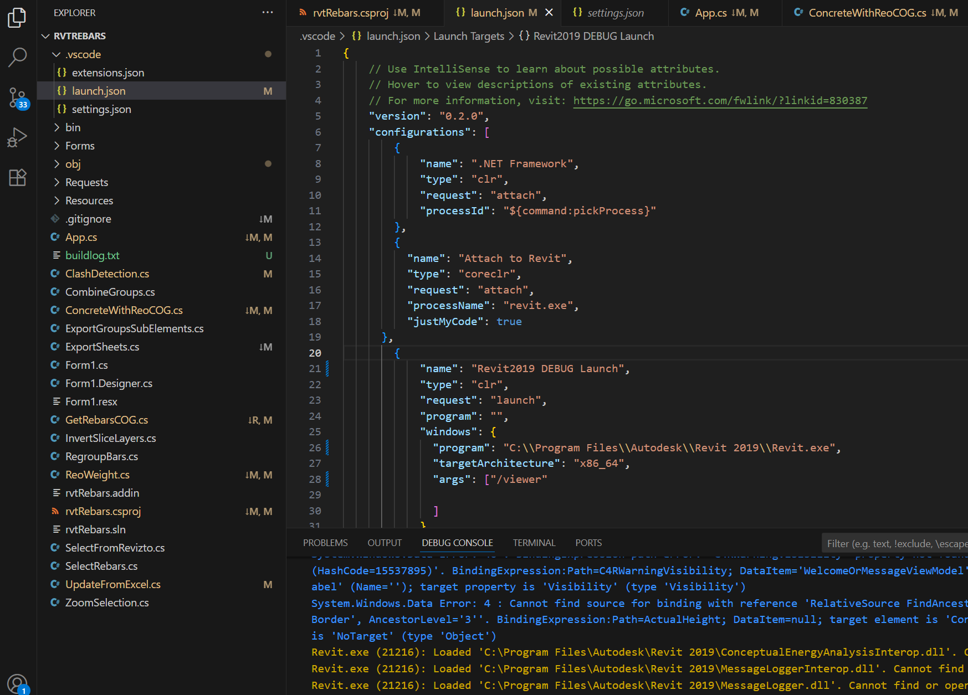This screenshot has height=695, width=968.
Task: Open extensions.json in explorer
Action: [x=161, y=73]
